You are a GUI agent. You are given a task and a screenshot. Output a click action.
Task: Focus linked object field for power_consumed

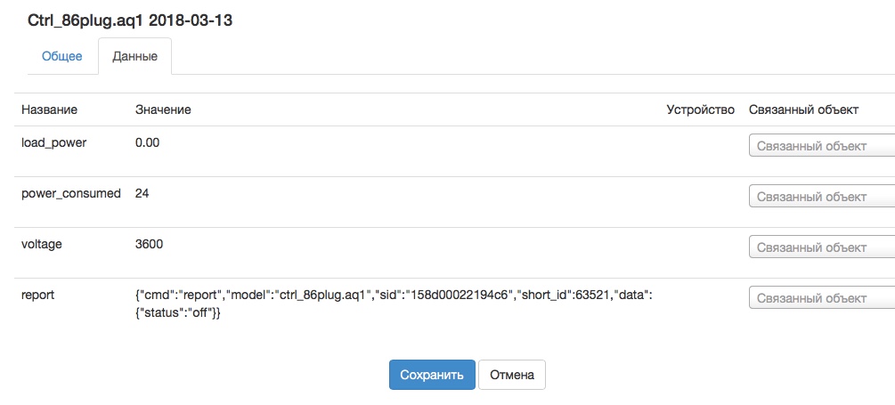click(x=821, y=197)
